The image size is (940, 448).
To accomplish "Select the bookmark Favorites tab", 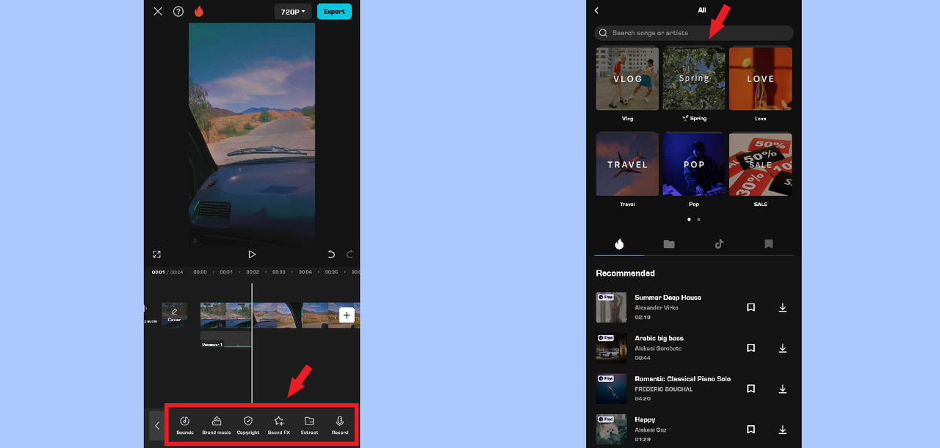I will pyautogui.click(x=769, y=244).
